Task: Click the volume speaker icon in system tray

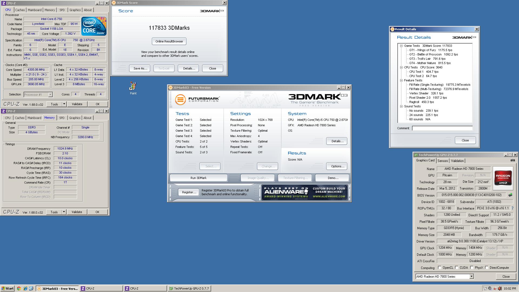Action: 500,288
